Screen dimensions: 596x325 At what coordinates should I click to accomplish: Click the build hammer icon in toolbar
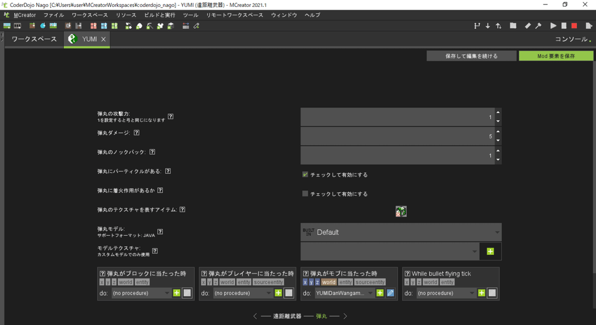[538, 25]
